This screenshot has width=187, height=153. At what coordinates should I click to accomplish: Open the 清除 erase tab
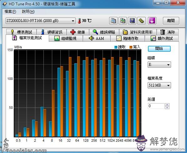coord(168,32)
